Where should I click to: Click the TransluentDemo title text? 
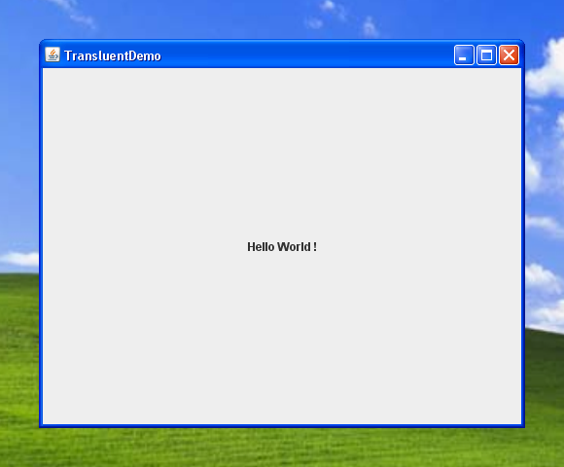(113, 56)
